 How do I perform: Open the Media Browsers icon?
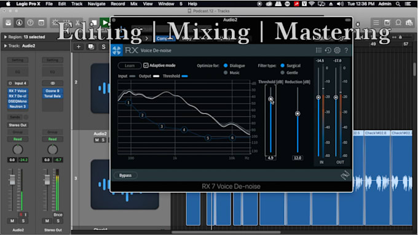[x=409, y=23]
